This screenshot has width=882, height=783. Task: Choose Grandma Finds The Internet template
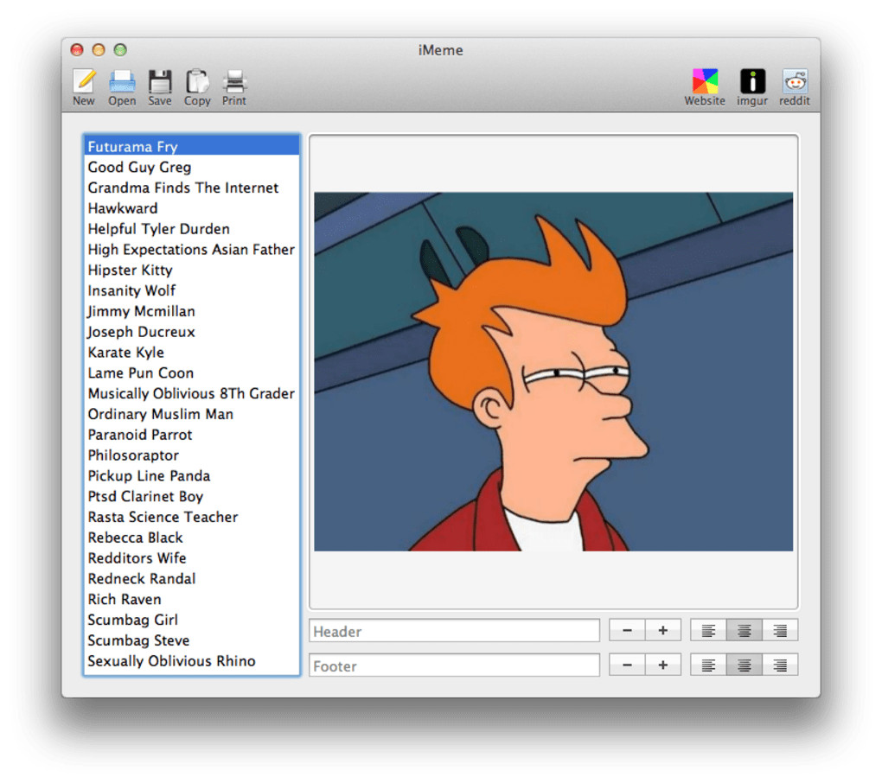192,188
